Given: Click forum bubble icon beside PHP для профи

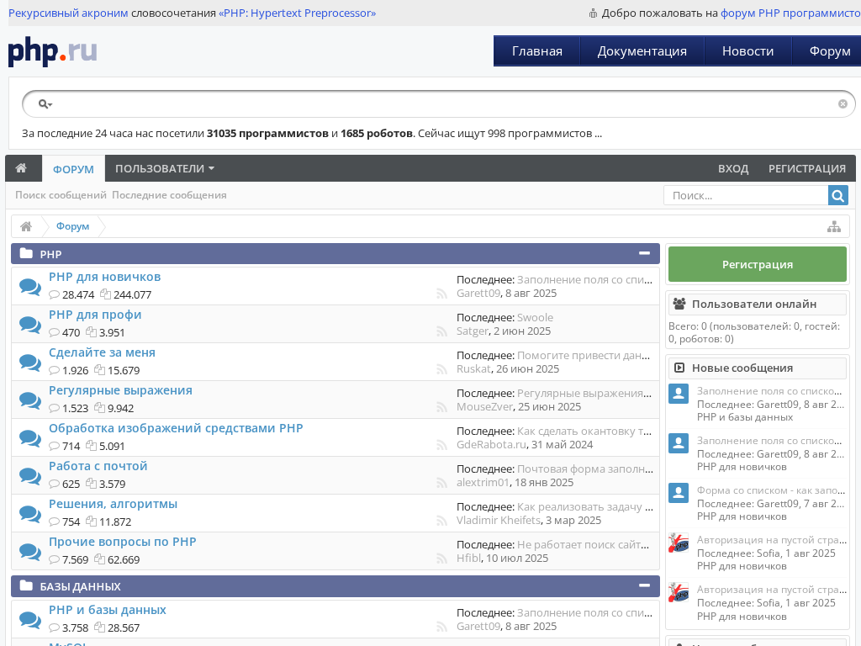Looking at the screenshot, I should click(30, 324).
